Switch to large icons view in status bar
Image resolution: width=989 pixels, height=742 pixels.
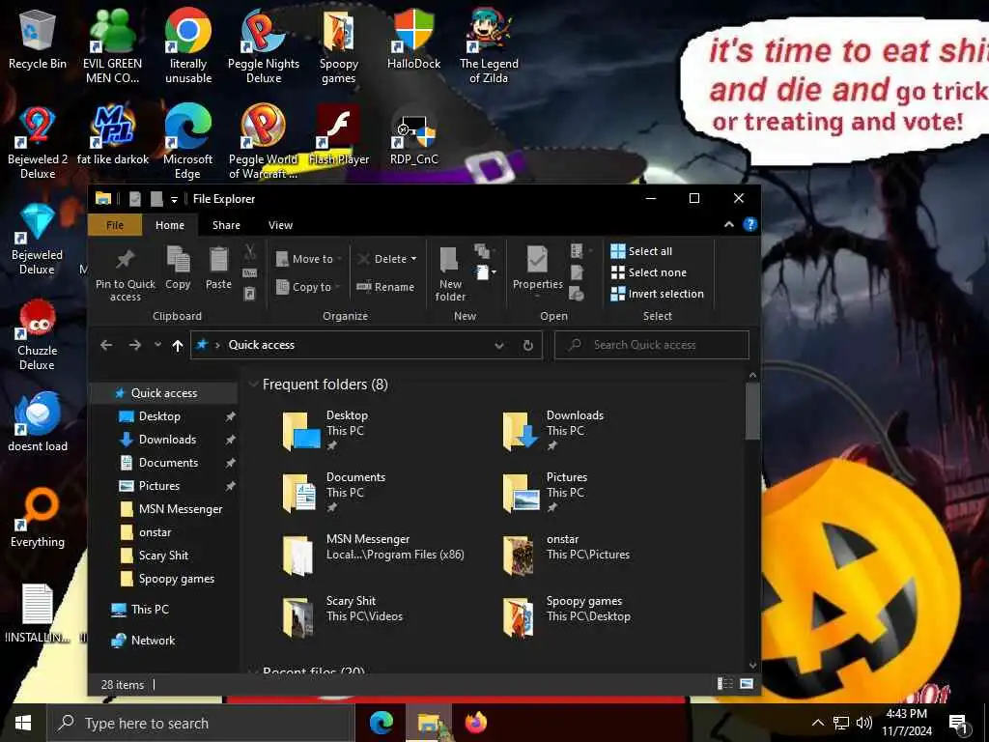pyautogui.click(x=747, y=684)
